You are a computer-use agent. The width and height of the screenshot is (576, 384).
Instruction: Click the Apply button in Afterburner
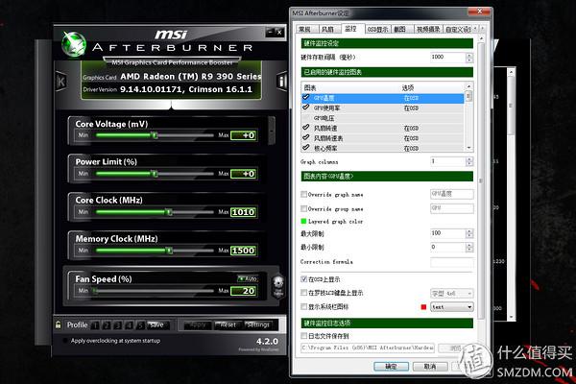pyautogui.click(x=198, y=324)
